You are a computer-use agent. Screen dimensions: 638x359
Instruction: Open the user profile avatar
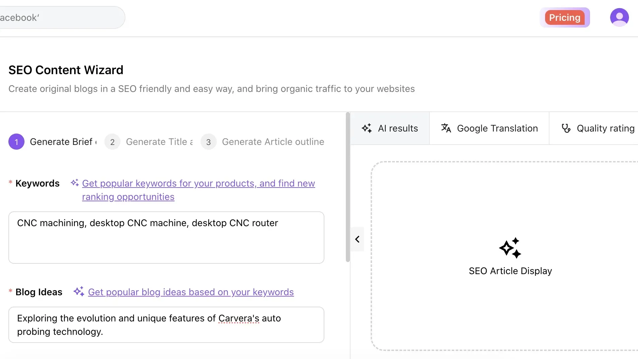619,17
